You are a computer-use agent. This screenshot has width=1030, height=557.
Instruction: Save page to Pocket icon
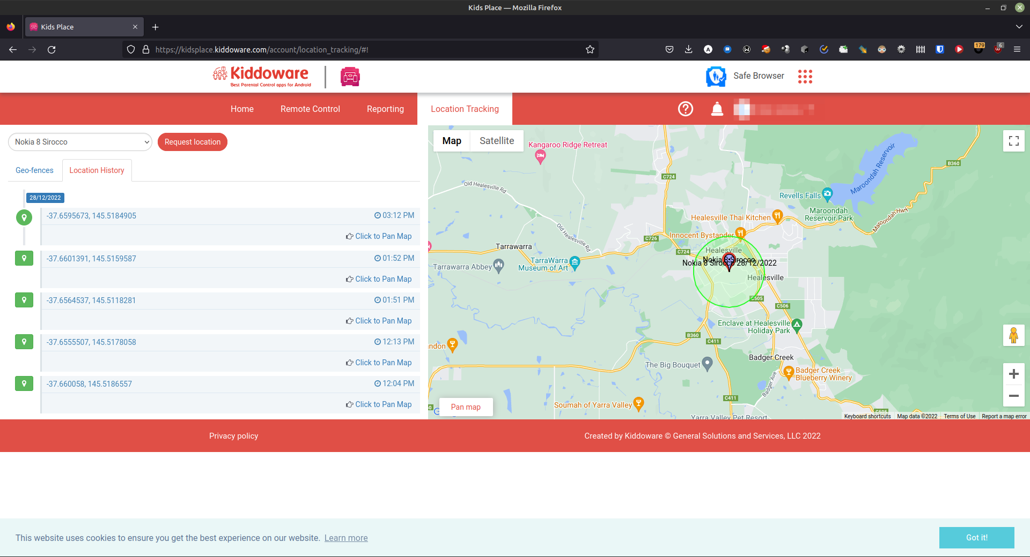pyautogui.click(x=669, y=49)
